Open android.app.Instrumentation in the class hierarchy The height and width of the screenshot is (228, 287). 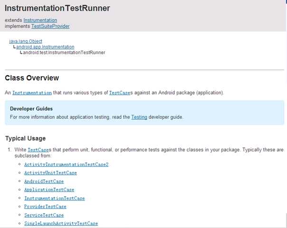coord(45,47)
